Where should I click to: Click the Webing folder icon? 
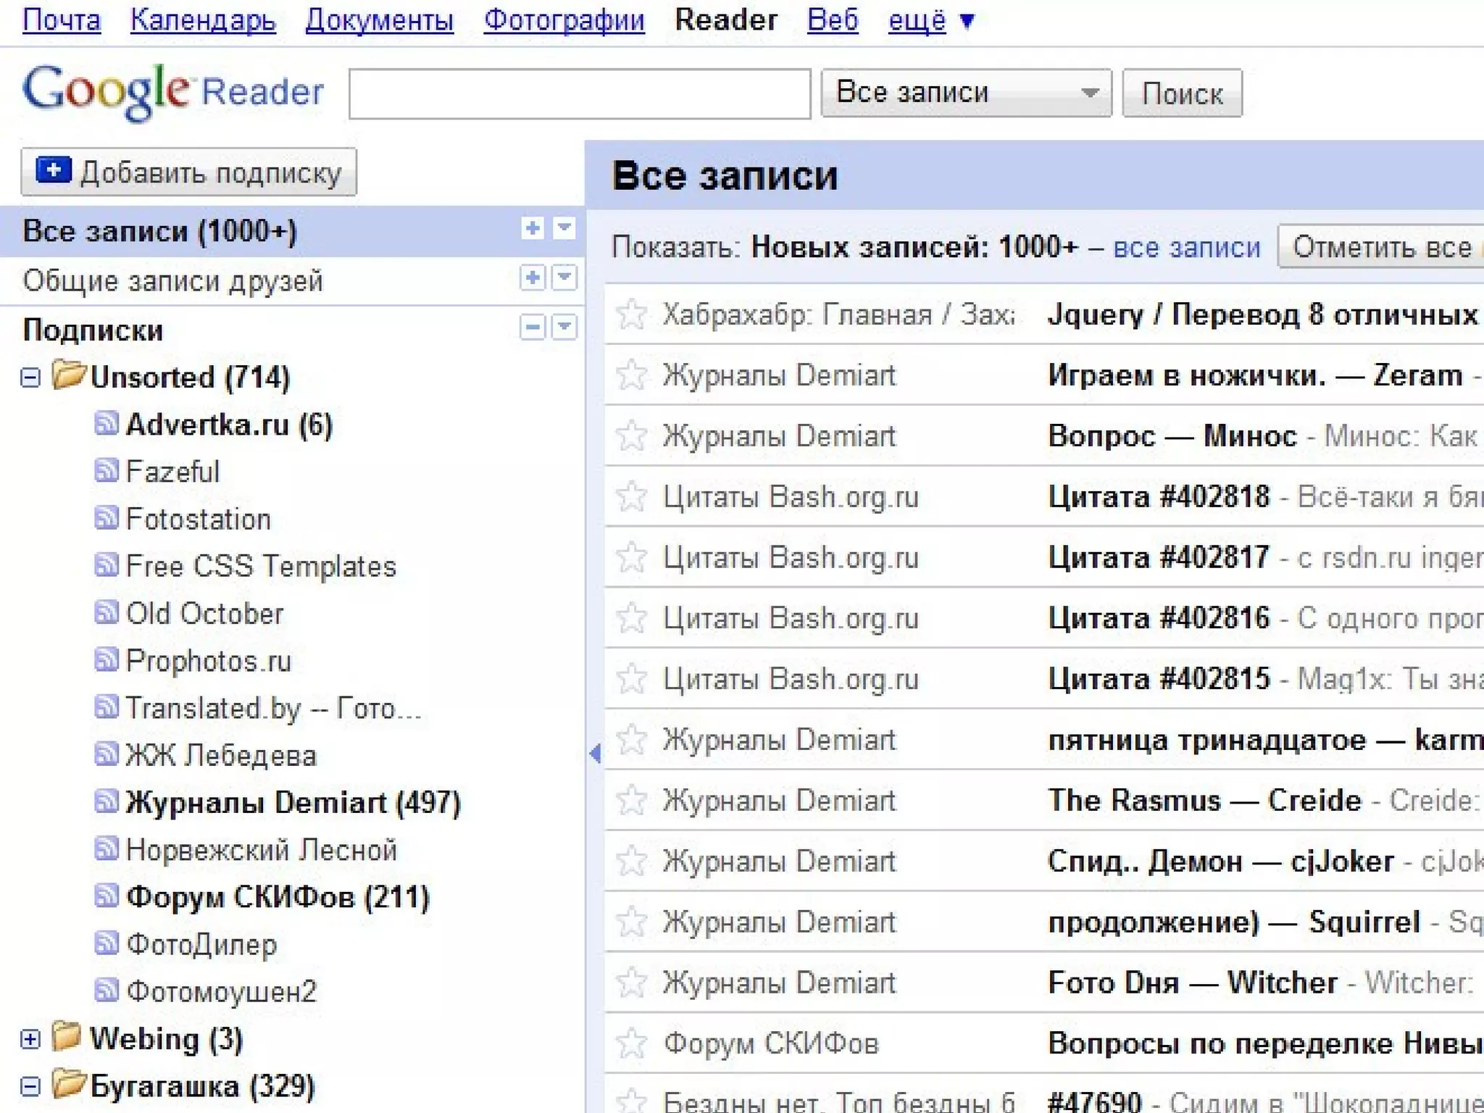pyautogui.click(x=67, y=1037)
